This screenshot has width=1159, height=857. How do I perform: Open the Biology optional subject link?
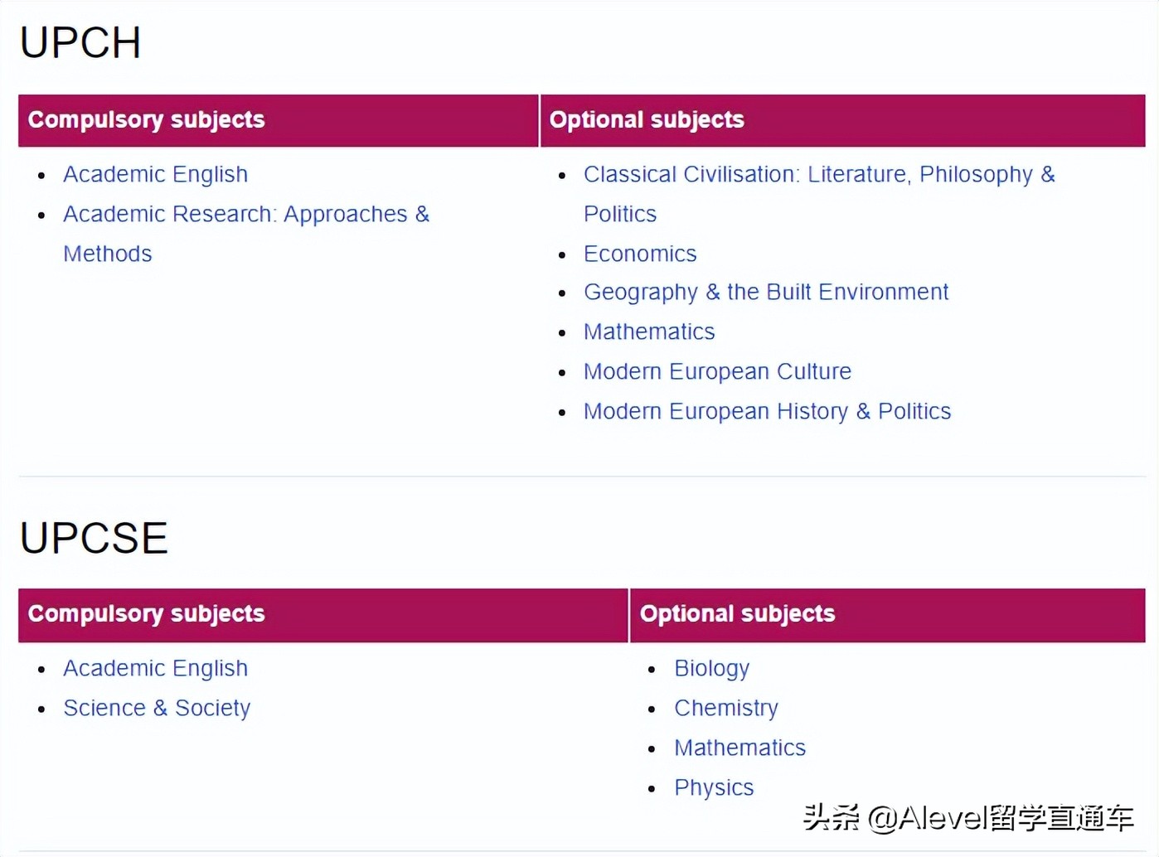[711, 668]
